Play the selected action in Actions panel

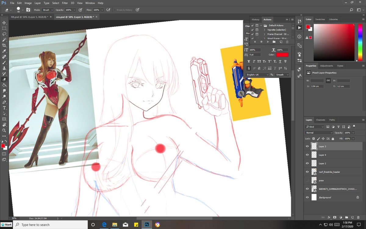pos(268,42)
